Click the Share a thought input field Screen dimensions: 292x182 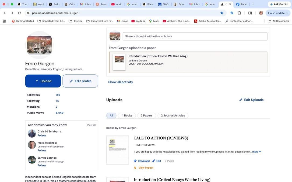point(195,37)
